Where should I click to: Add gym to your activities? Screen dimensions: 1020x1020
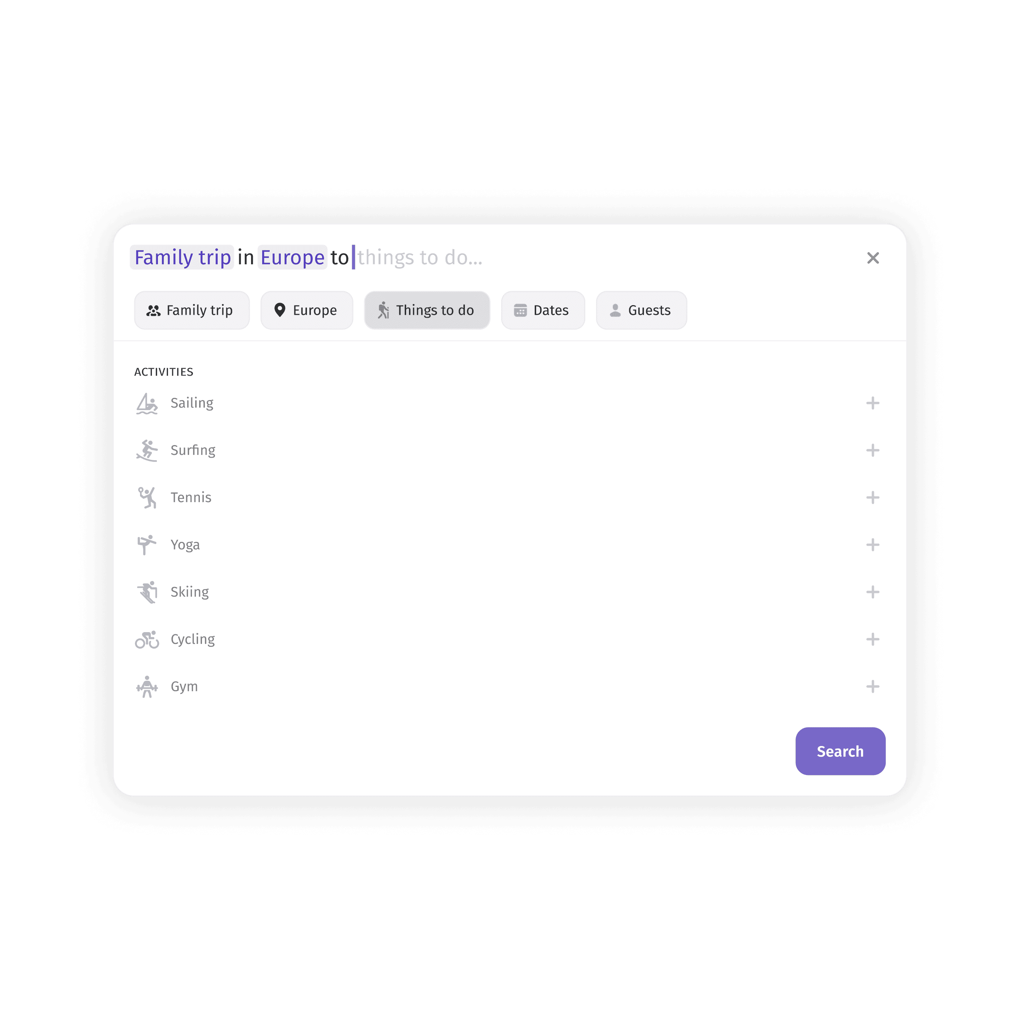(x=870, y=687)
